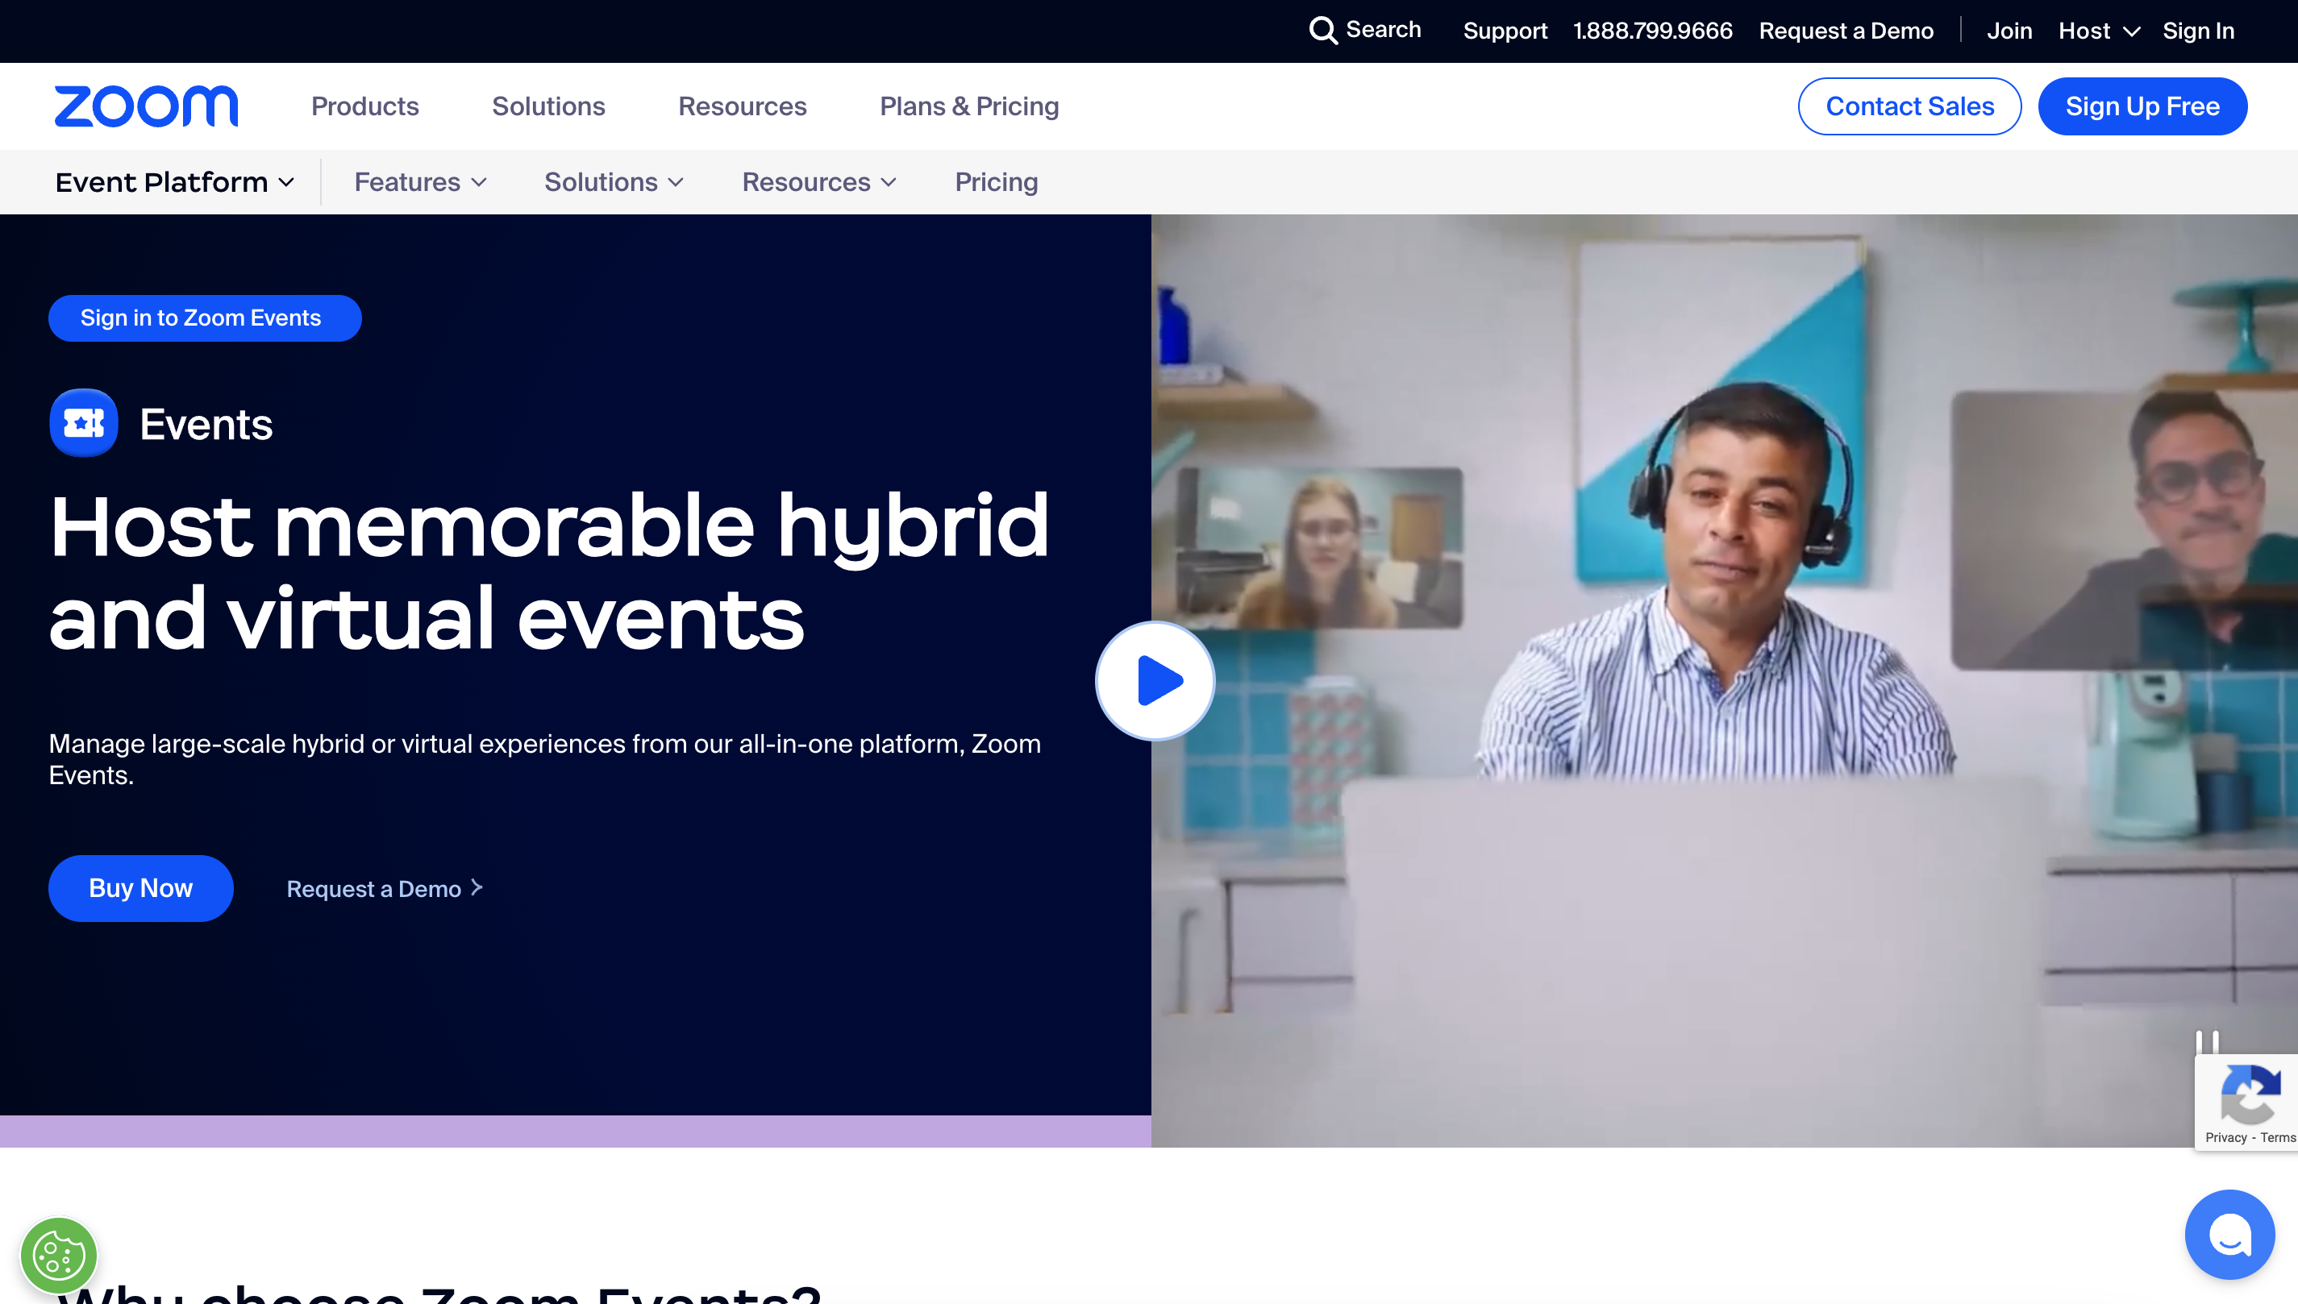Open the Solutions dropdown in subnav
Image resolution: width=2298 pixels, height=1304 pixels.
(x=614, y=182)
